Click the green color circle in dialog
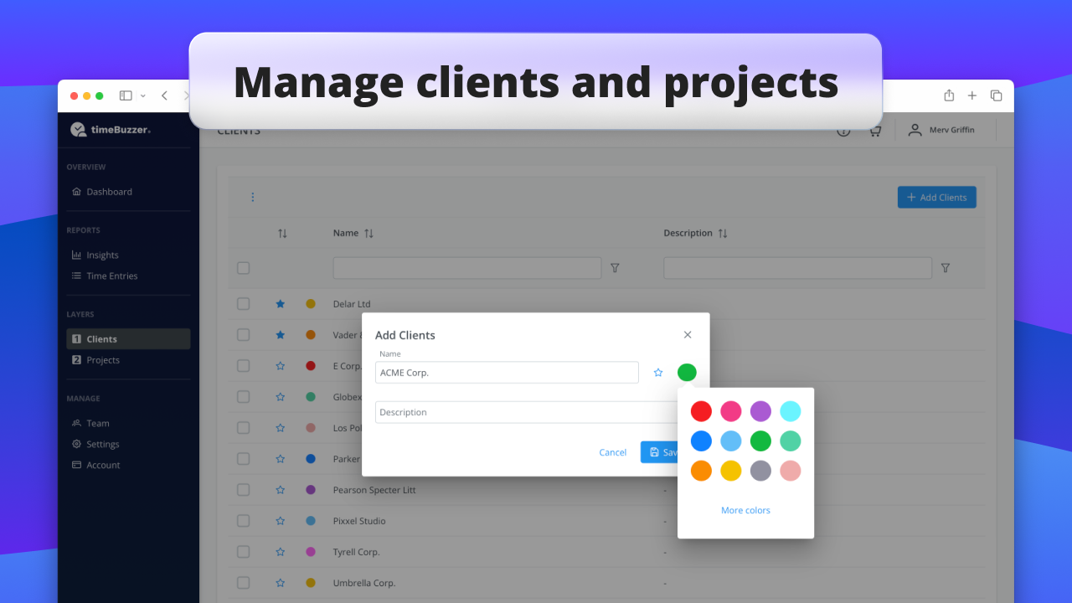1072x603 pixels. coord(687,373)
